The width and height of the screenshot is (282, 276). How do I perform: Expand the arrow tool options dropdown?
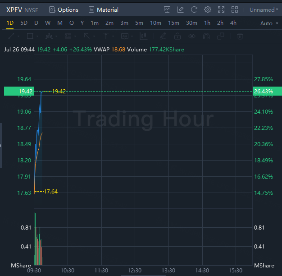tap(94, 36)
